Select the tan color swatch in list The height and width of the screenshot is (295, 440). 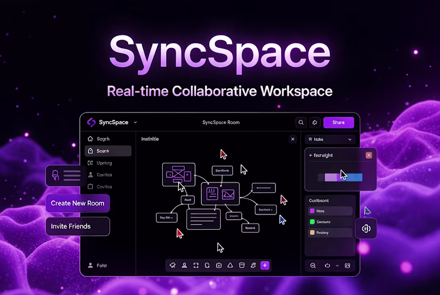click(x=312, y=233)
